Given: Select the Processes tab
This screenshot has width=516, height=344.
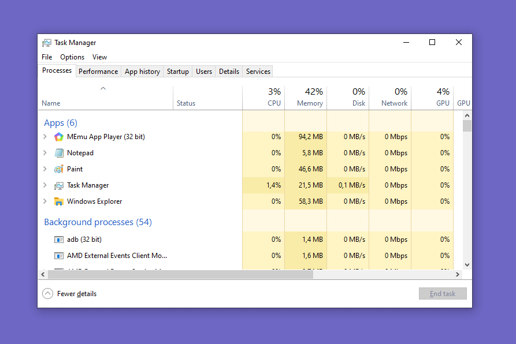Looking at the screenshot, I should click(57, 70).
